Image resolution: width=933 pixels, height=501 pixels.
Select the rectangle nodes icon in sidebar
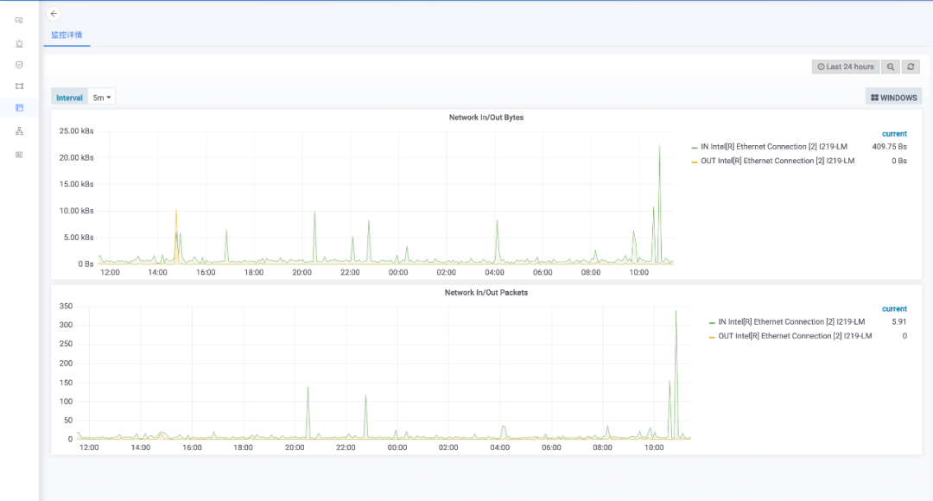[19, 86]
